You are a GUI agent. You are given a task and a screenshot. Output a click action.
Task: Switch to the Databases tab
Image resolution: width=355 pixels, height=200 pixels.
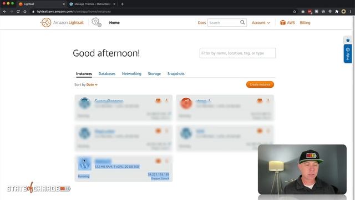107,74
